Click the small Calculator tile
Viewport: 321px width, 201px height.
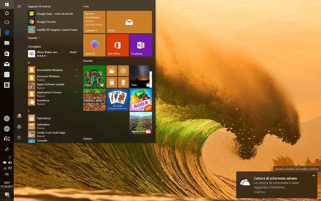click(x=112, y=82)
